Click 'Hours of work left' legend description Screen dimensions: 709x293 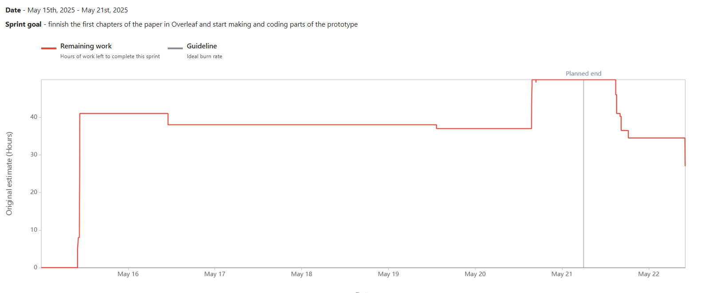110,56
